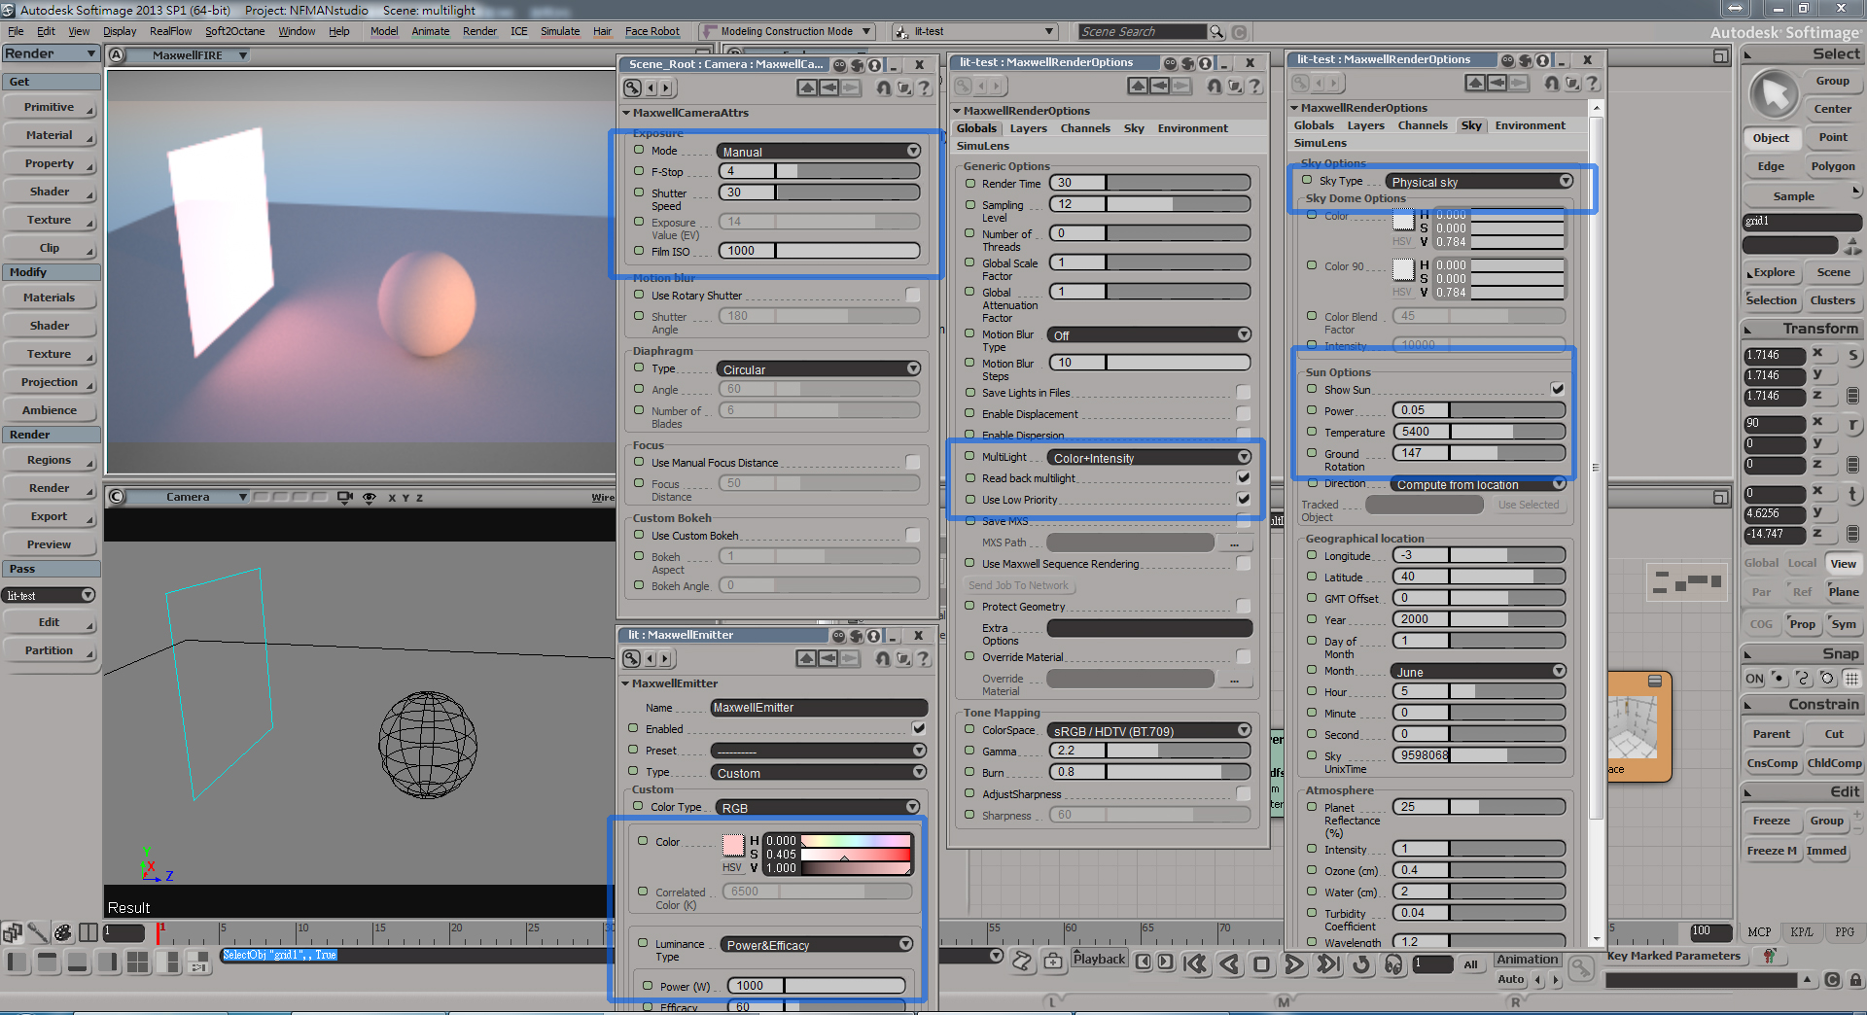Click the play forward playback button
The width and height of the screenshot is (1867, 1015).
pyautogui.click(x=1294, y=963)
